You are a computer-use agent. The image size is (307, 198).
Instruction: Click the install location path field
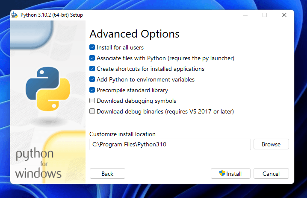(170, 144)
